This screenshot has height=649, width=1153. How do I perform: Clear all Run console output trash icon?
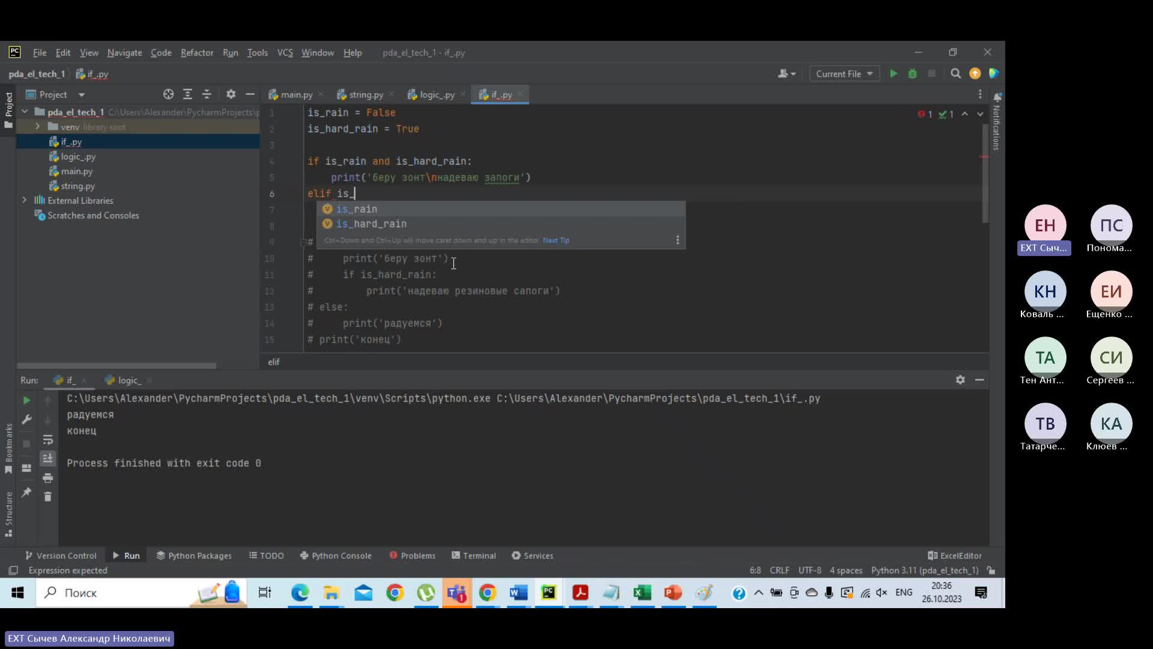click(48, 496)
